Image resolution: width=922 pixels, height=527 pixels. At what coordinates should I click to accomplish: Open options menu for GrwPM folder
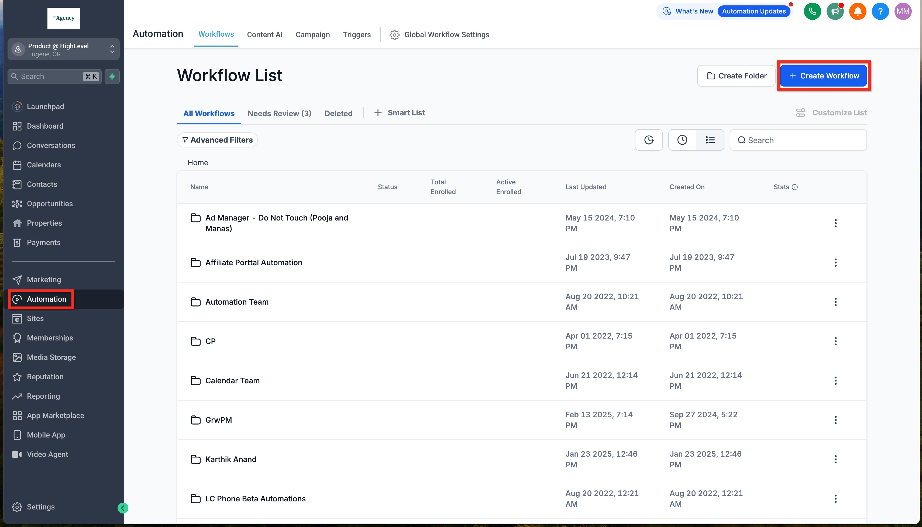835,420
